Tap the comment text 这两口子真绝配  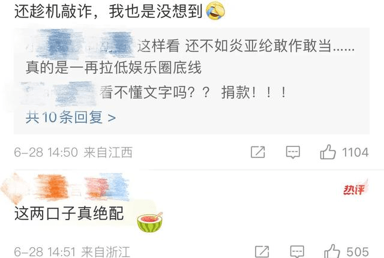(x=69, y=213)
